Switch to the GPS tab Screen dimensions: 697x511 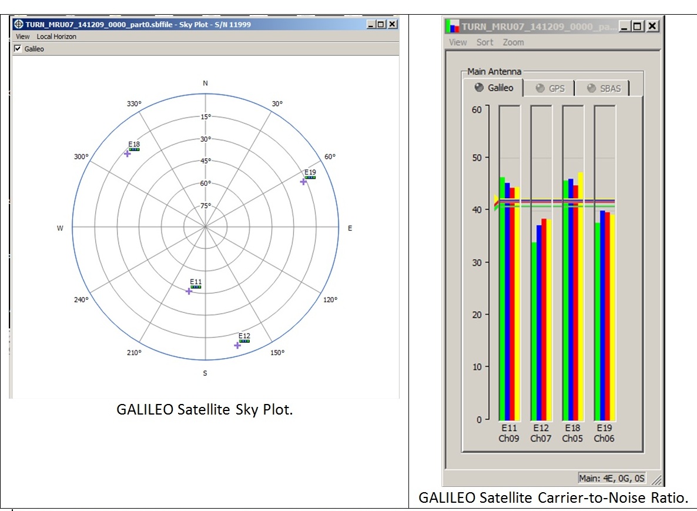click(x=549, y=88)
